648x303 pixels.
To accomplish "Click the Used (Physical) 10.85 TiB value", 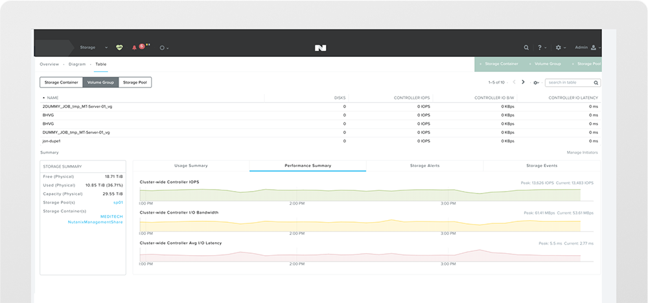I will tap(104, 185).
